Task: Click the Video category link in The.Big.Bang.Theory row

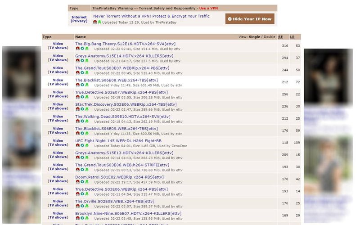Action: pos(58,44)
